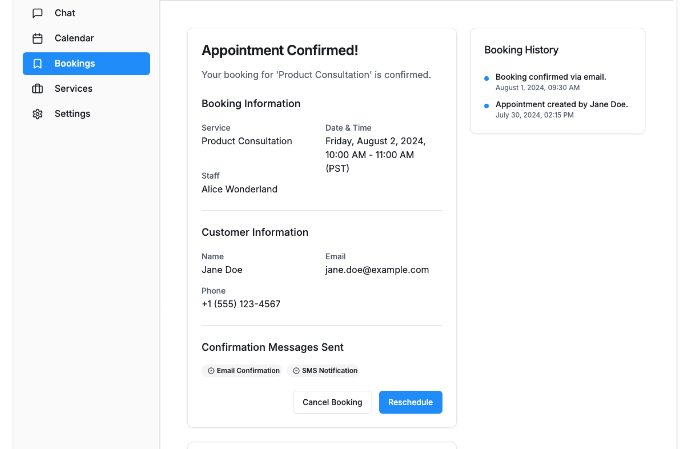The width and height of the screenshot is (690, 449).
Task: Click the jane.doe@example.com email address
Action: click(377, 270)
